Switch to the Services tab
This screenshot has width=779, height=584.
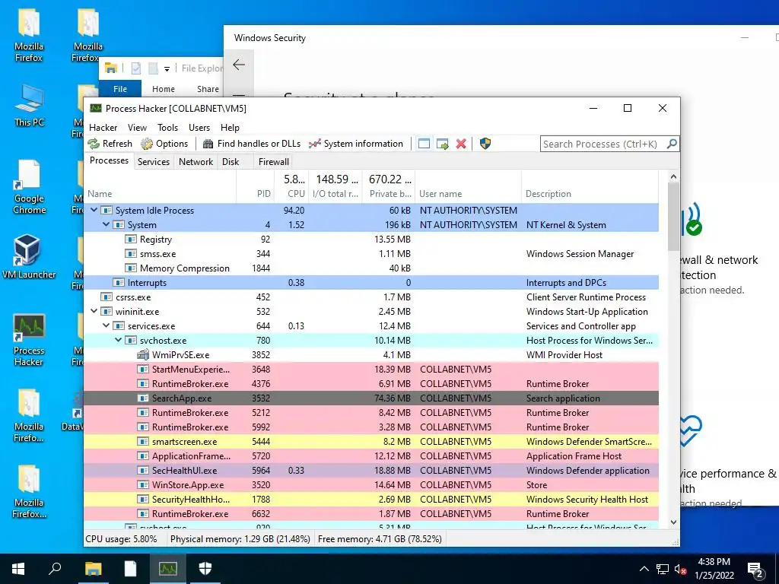tap(154, 162)
